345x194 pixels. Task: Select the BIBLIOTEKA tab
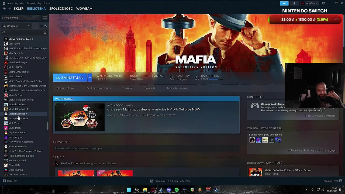(36, 9)
